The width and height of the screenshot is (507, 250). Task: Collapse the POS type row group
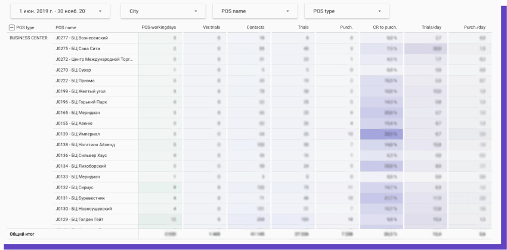click(x=12, y=27)
